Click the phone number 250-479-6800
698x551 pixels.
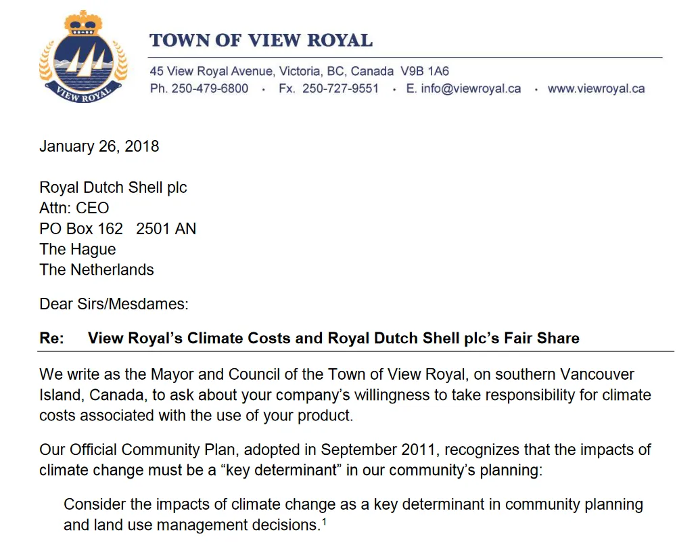[x=210, y=89]
